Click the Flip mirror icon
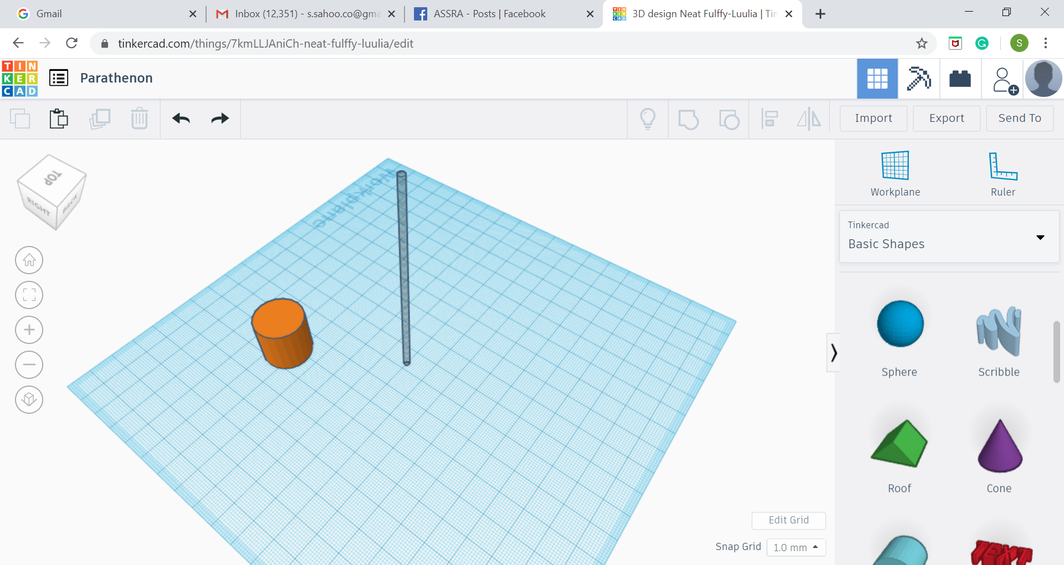1064x565 pixels. coord(809,119)
